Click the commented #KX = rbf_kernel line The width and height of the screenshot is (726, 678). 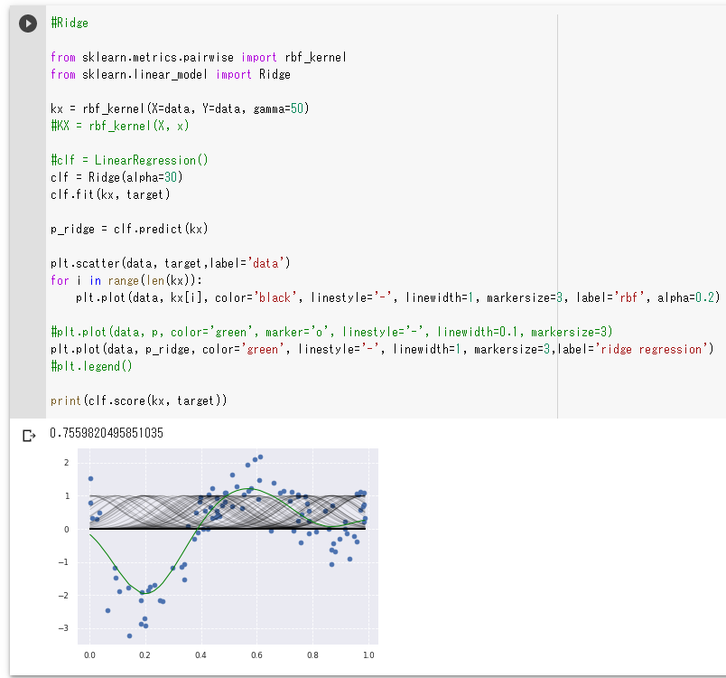coord(120,126)
